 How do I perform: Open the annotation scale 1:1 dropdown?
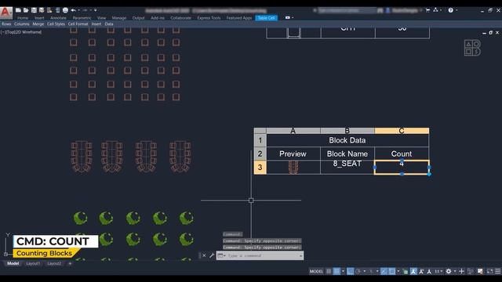(x=438, y=271)
